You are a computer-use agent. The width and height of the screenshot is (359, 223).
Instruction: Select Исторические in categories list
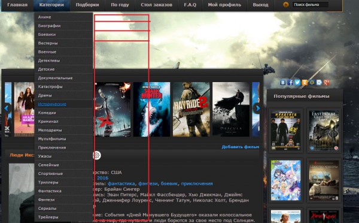click(52, 104)
